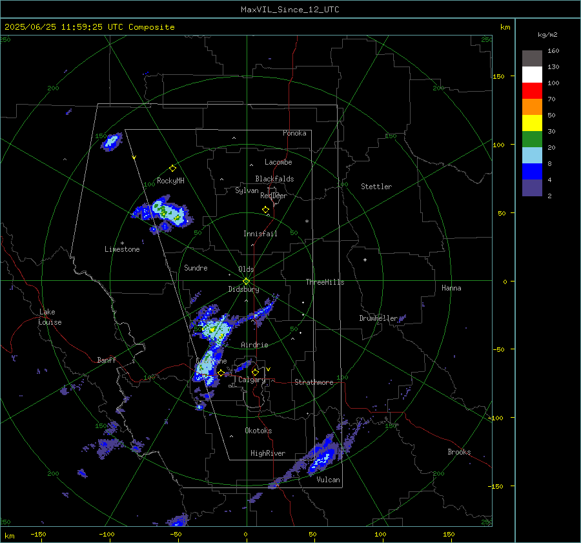Click the yellow diamond marker west of Calgary
The height and width of the screenshot is (543, 581).
click(x=221, y=373)
